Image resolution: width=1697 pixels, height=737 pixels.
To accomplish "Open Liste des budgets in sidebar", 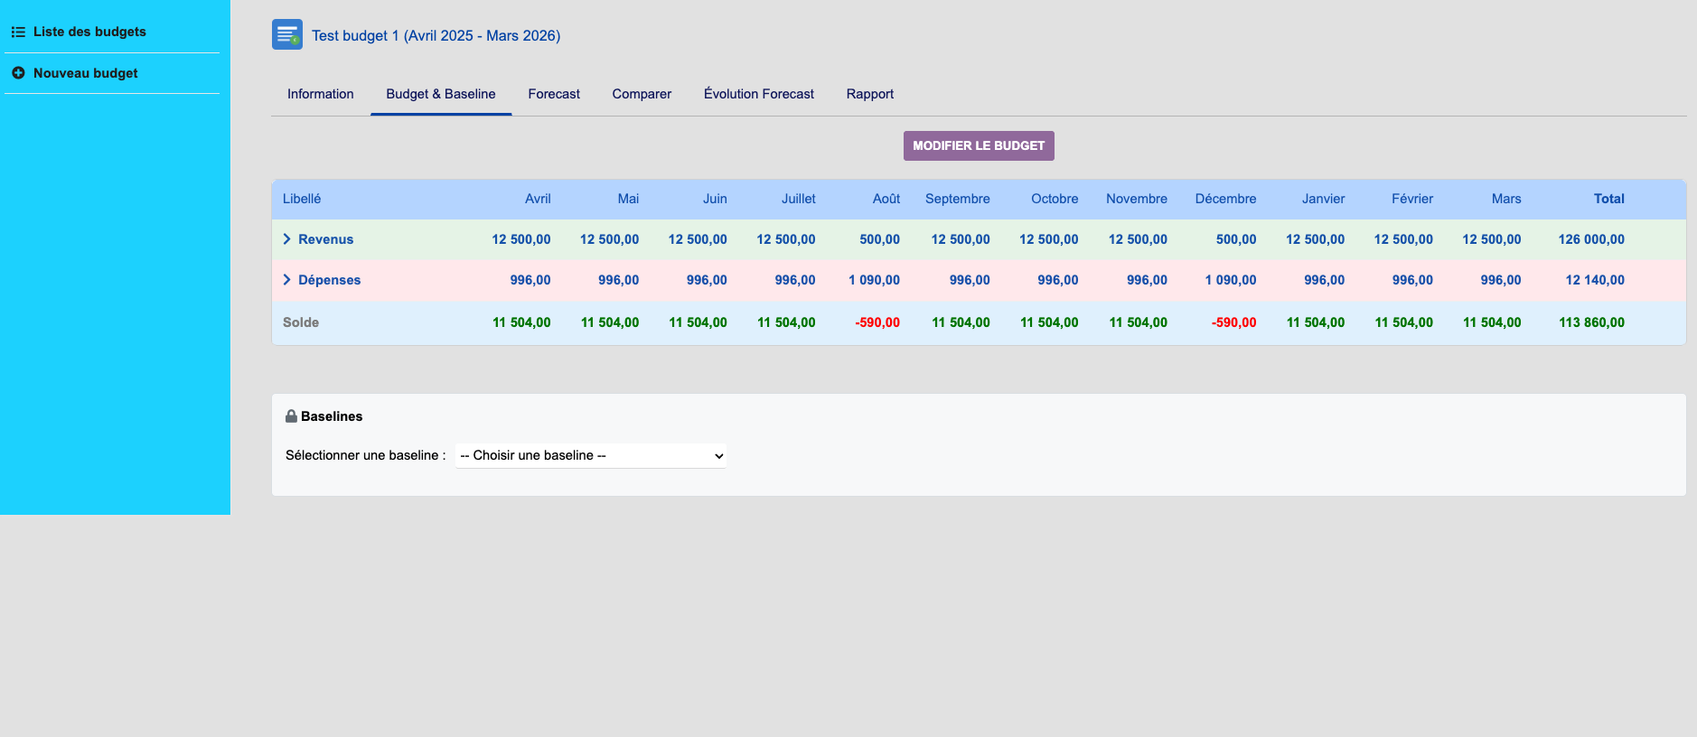I will pyautogui.click(x=89, y=32).
